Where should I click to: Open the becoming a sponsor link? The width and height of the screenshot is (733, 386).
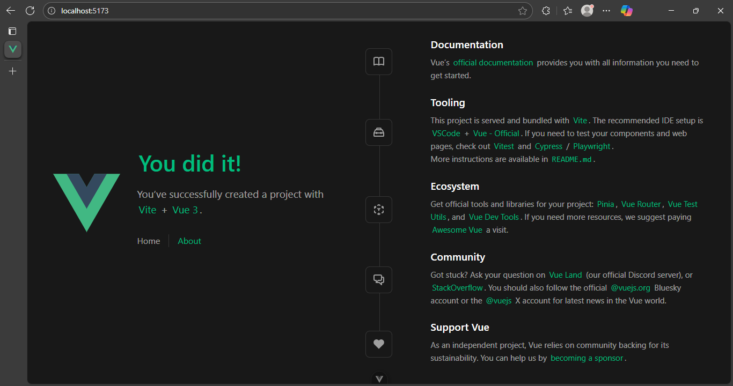coord(587,358)
